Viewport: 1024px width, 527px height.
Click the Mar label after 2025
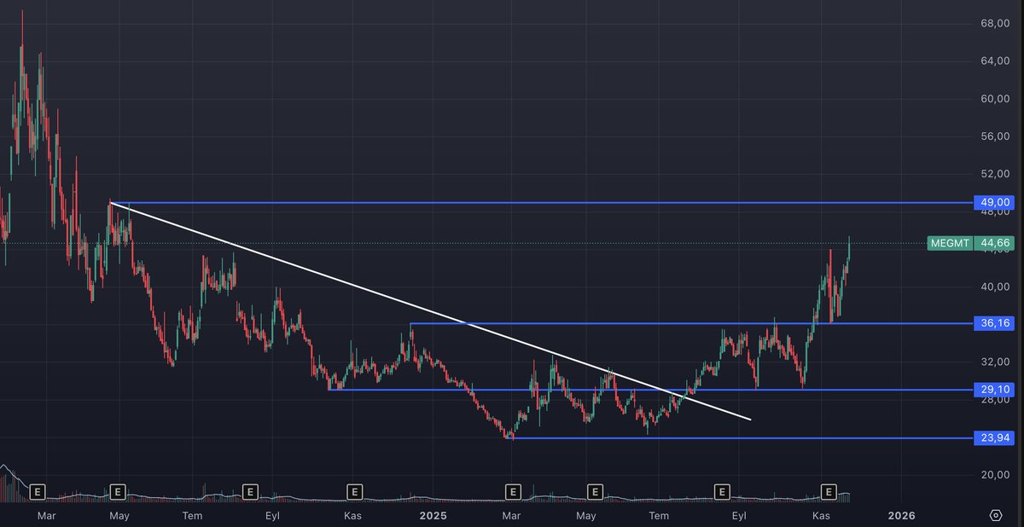pos(511,515)
